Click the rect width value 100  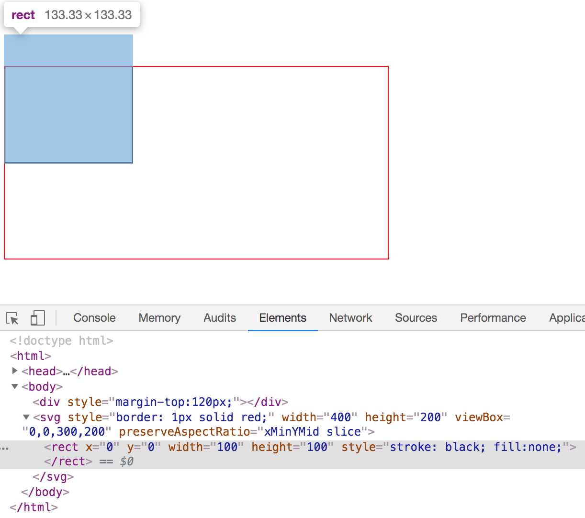coord(227,447)
